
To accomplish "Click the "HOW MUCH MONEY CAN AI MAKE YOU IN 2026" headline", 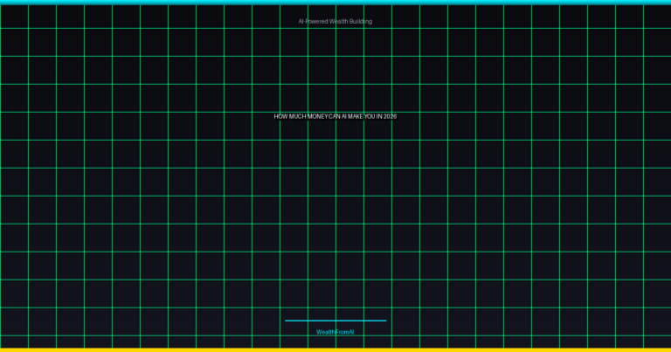I will tap(335, 116).
